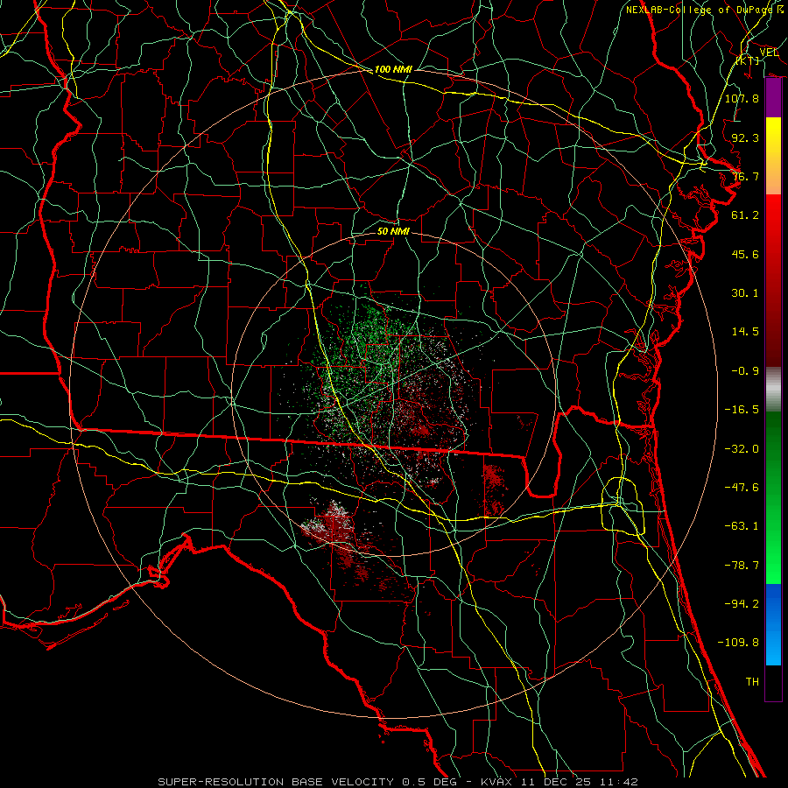Click the -109.8 scale value
Image resolution: width=788 pixels, height=788 pixels.
(738, 643)
